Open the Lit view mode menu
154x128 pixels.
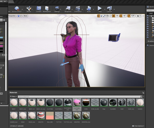coord(20,16)
